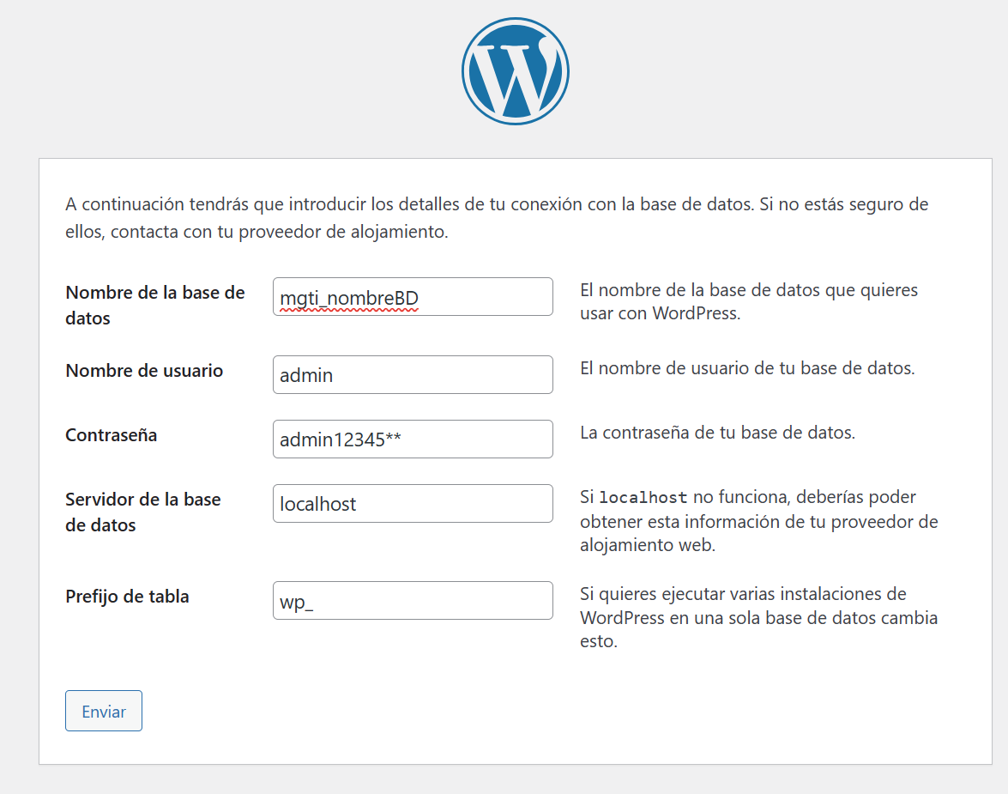Click the hint 'Si quieres ejecutar varias instalaciones'
The height and width of the screenshot is (794, 1008).
tap(758, 617)
